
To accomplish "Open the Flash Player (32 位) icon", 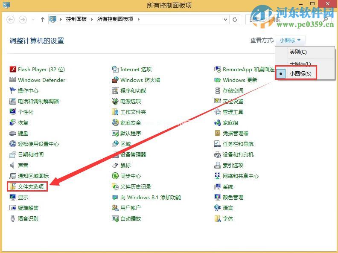I will pos(13,70).
